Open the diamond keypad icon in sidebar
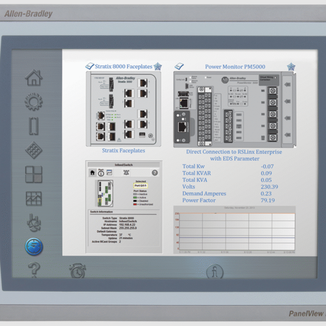This screenshot has width=326, height=326. point(34,150)
